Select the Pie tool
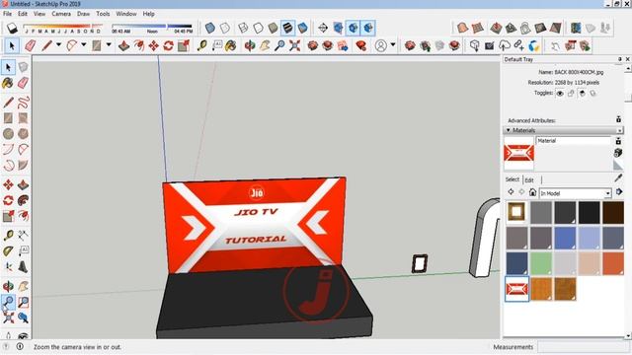Image resolution: width=632 pixels, height=355 pixels. point(23,165)
